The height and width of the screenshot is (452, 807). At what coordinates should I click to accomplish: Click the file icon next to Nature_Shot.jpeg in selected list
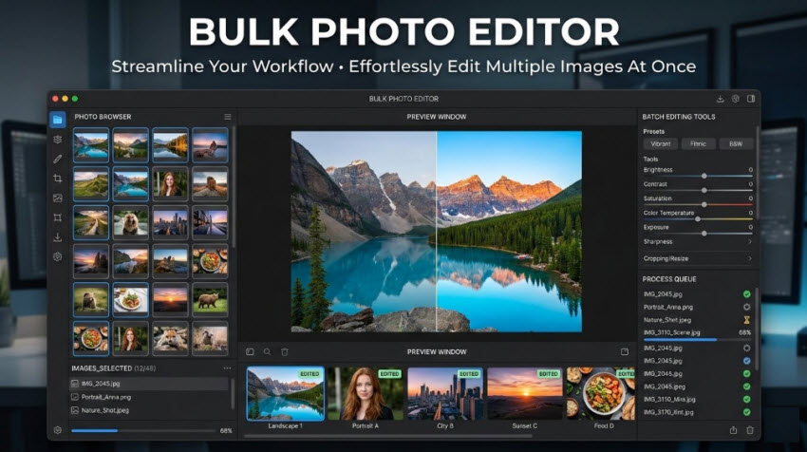tap(75, 410)
